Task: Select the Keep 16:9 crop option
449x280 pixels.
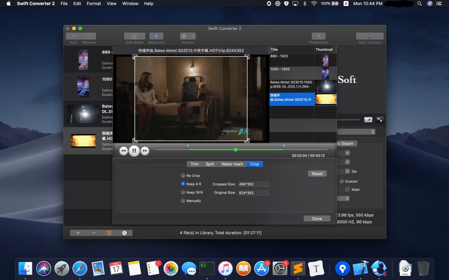Action: pos(183,192)
